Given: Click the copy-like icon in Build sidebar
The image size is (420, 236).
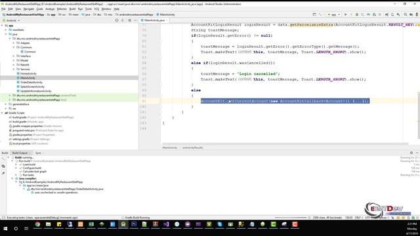Looking at the screenshot, I should coord(3,166).
